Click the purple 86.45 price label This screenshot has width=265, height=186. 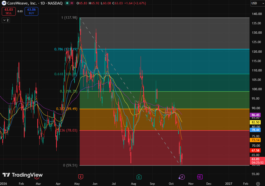coord(255,115)
